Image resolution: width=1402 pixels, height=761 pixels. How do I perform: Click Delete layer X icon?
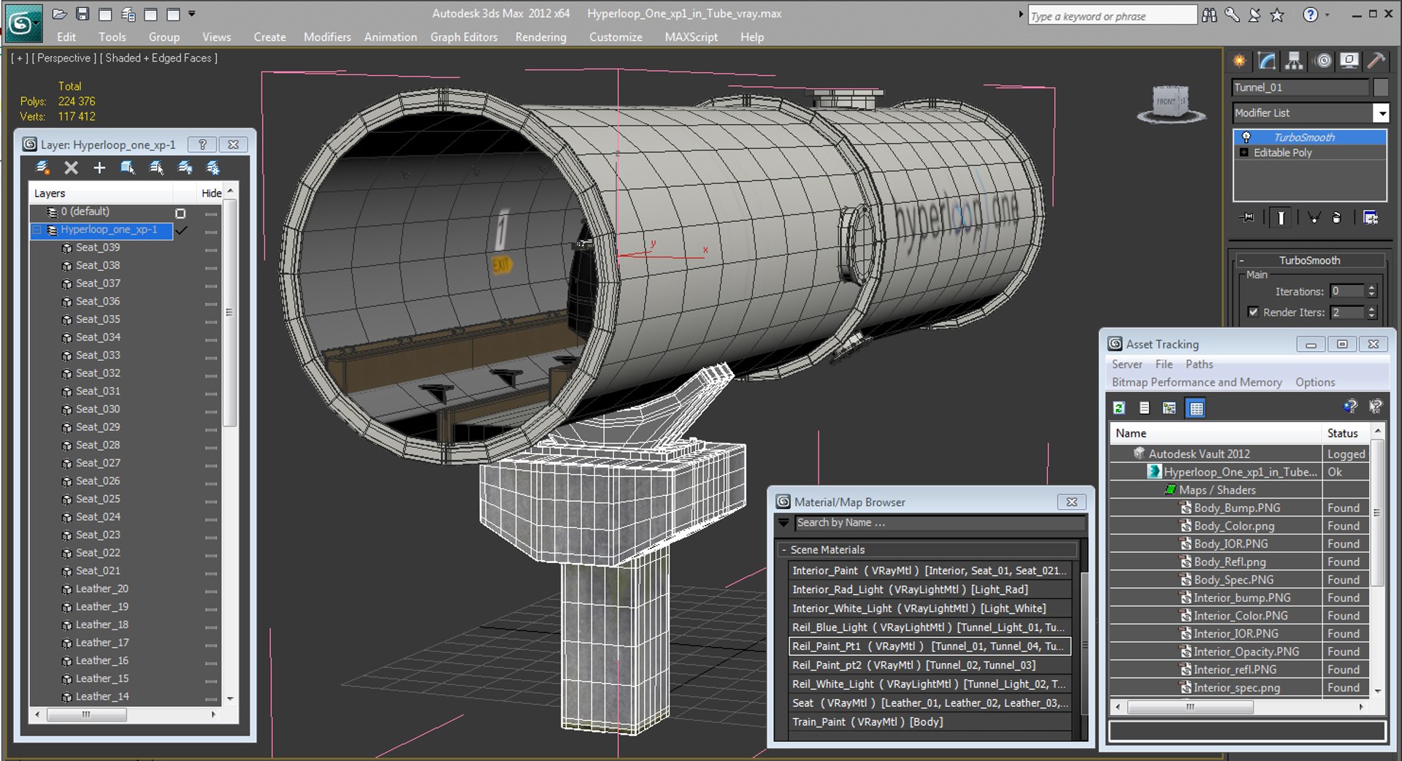tap(71, 168)
